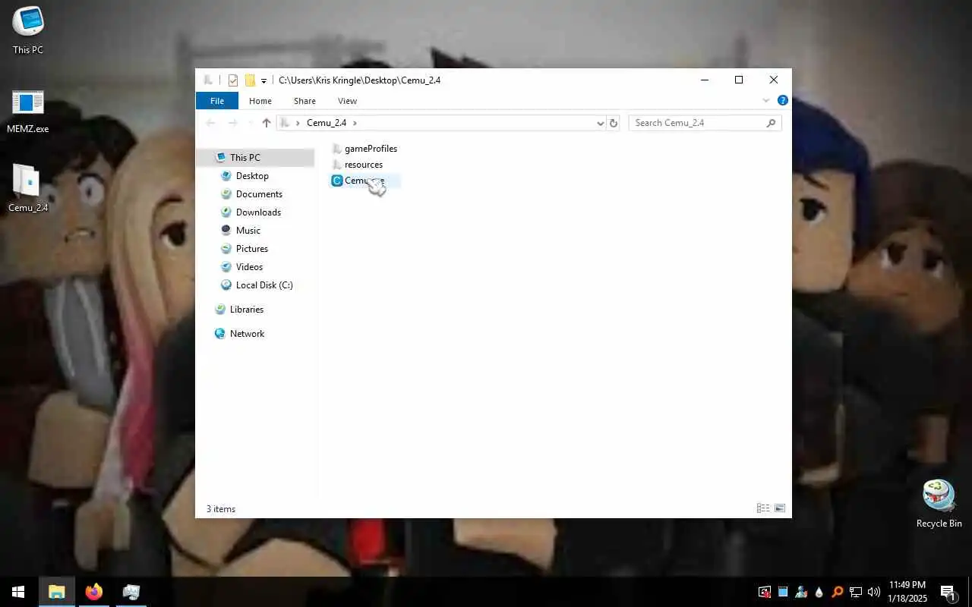Open the Action Center notifications
972x607 pixels.
948,592
